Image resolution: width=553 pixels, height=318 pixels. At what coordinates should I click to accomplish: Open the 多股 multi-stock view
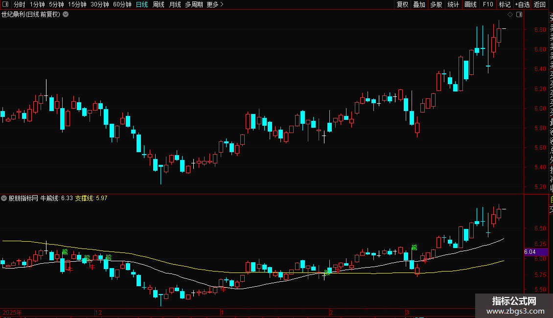(436, 4)
